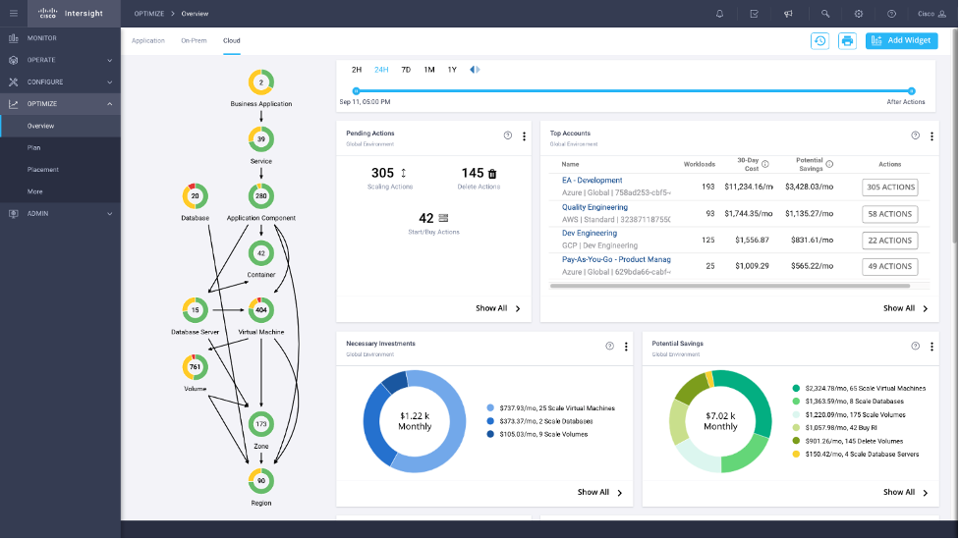Select the 1M time range option
960x540 pixels.
[429, 70]
